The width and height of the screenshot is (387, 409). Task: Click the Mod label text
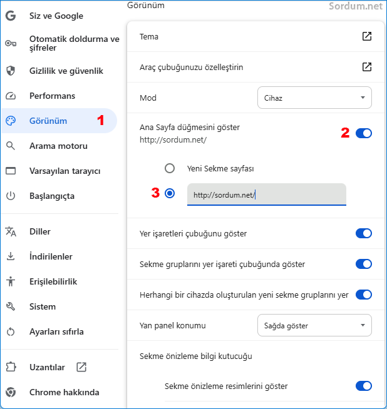148,98
